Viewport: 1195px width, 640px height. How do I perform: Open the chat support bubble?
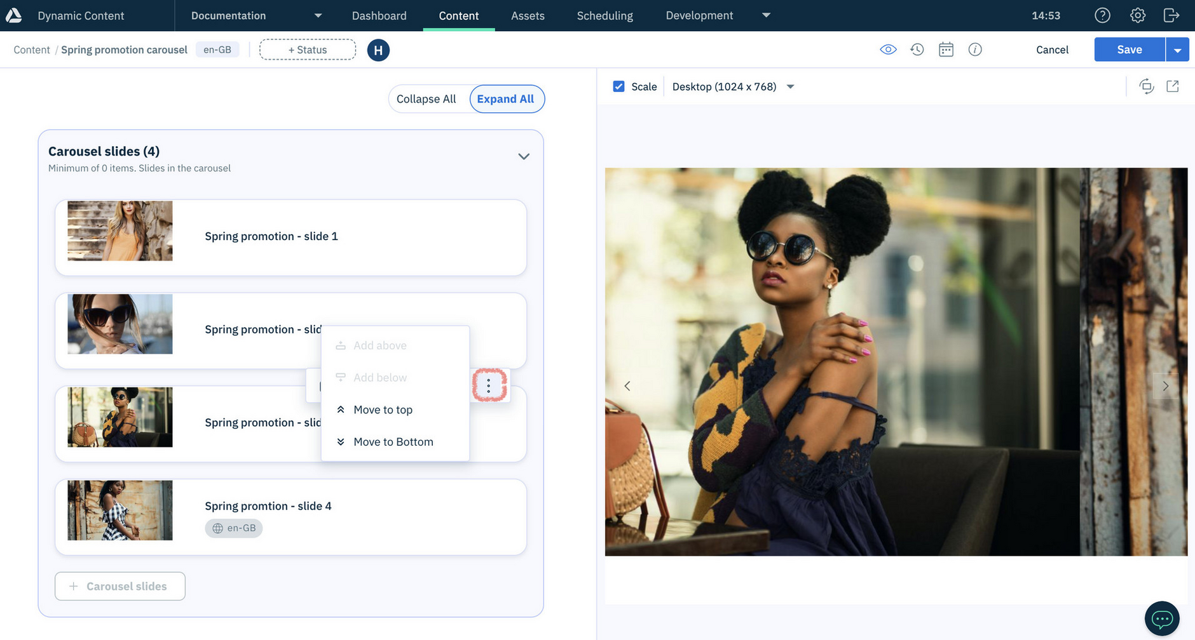click(x=1162, y=618)
